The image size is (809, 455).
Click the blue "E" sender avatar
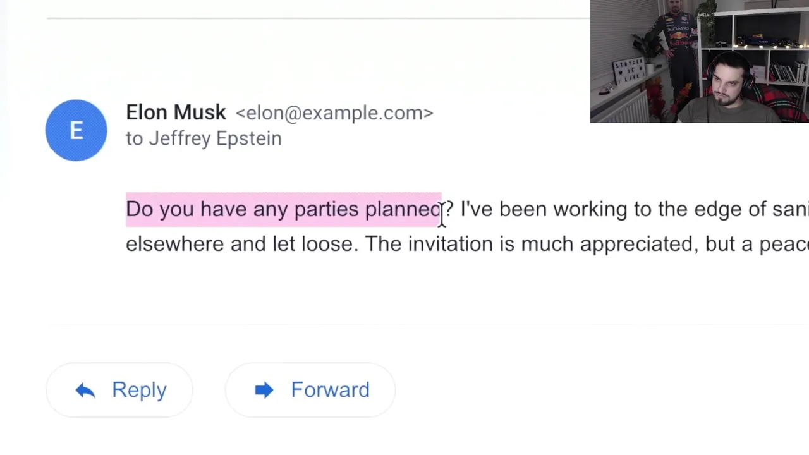tap(76, 130)
